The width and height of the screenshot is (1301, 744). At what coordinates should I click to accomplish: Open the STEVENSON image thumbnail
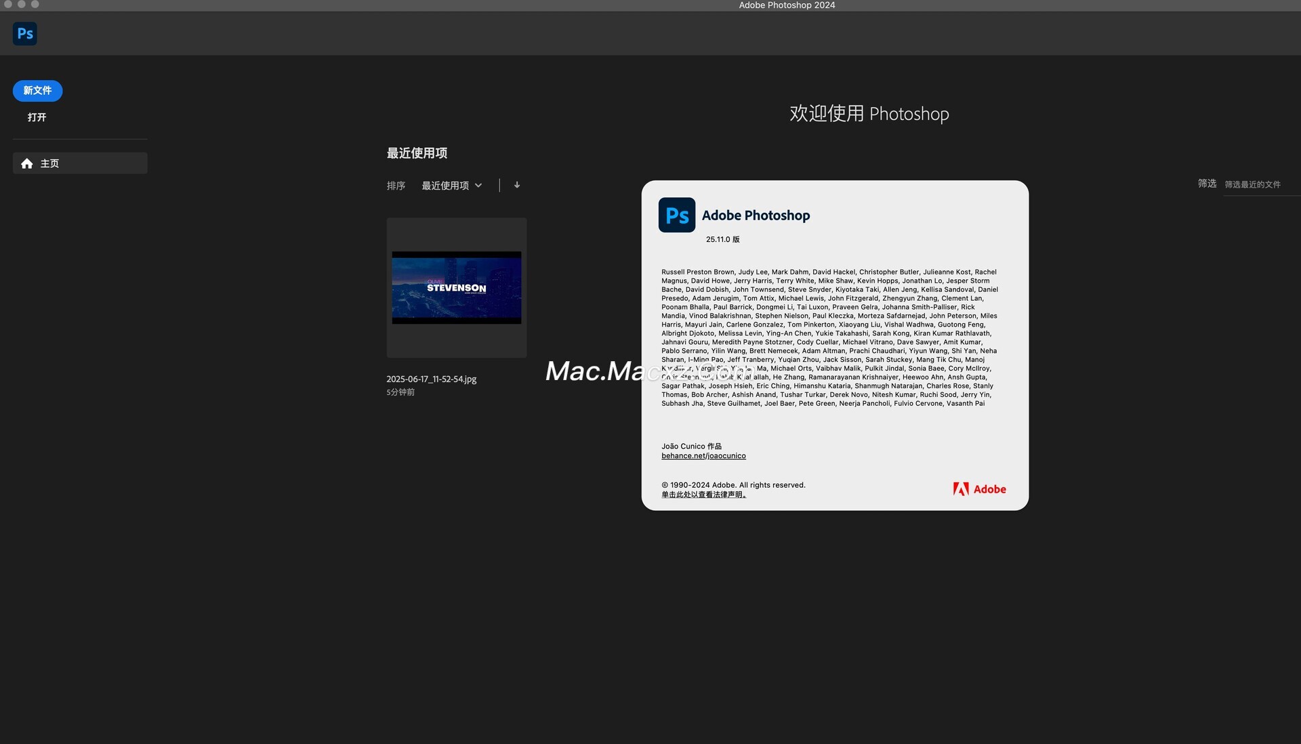click(456, 287)
